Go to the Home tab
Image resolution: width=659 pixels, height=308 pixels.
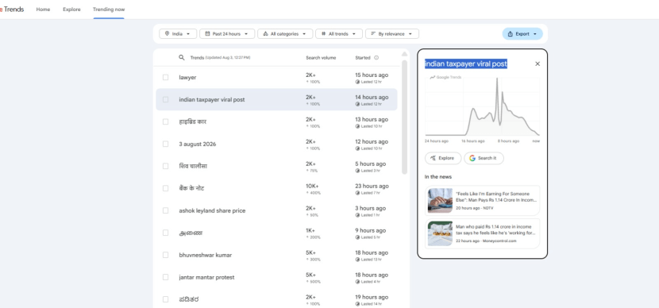click(43, 10)
